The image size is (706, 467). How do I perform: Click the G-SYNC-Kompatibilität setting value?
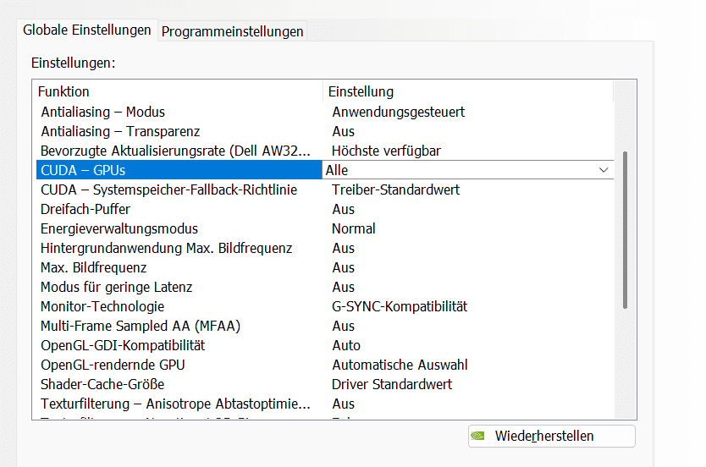click(x=400, y=306)
